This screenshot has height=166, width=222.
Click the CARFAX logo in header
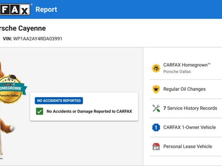(x=15, y=10)
